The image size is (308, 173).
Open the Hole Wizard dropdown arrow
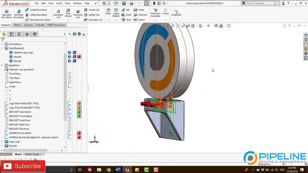point(68,20)
